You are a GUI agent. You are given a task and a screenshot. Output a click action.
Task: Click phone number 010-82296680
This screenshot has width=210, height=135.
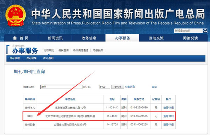click(x=139, y=108)
